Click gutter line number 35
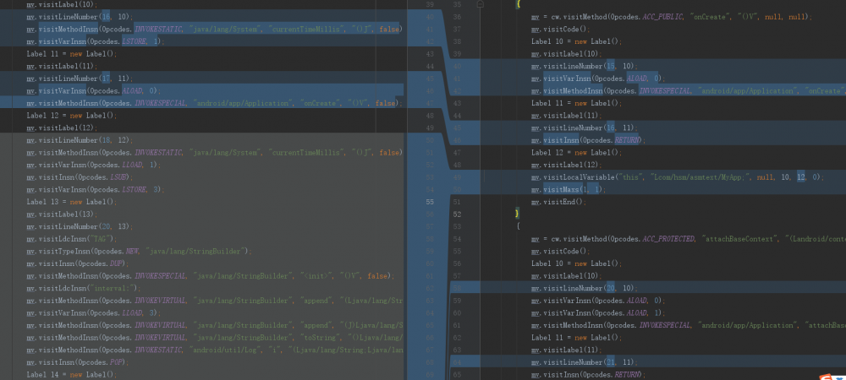The width and height of the screenshot is (846, 380). point(457,4)
